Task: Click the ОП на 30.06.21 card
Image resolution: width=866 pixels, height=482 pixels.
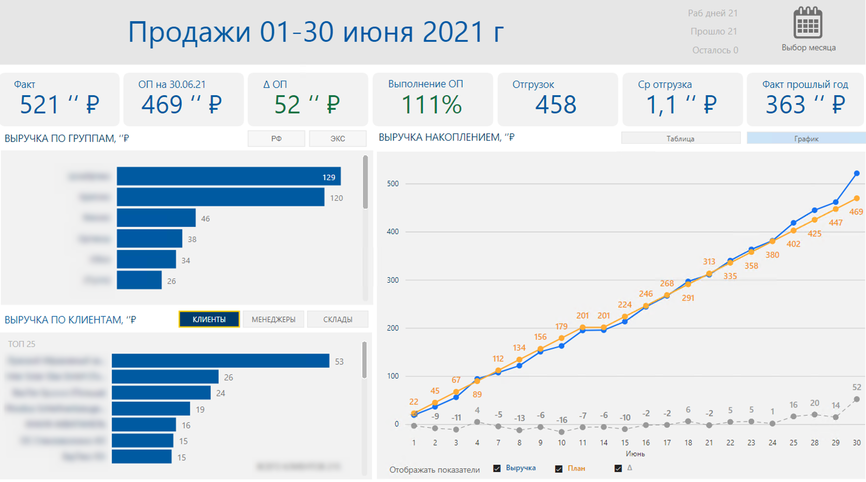Action: [184, 99]
